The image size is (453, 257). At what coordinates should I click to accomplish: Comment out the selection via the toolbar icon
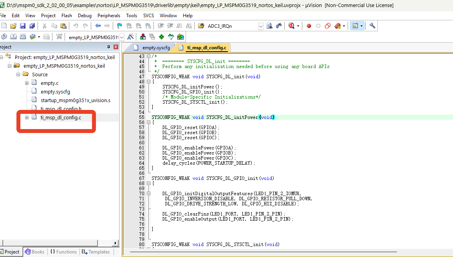click(179, 26)
